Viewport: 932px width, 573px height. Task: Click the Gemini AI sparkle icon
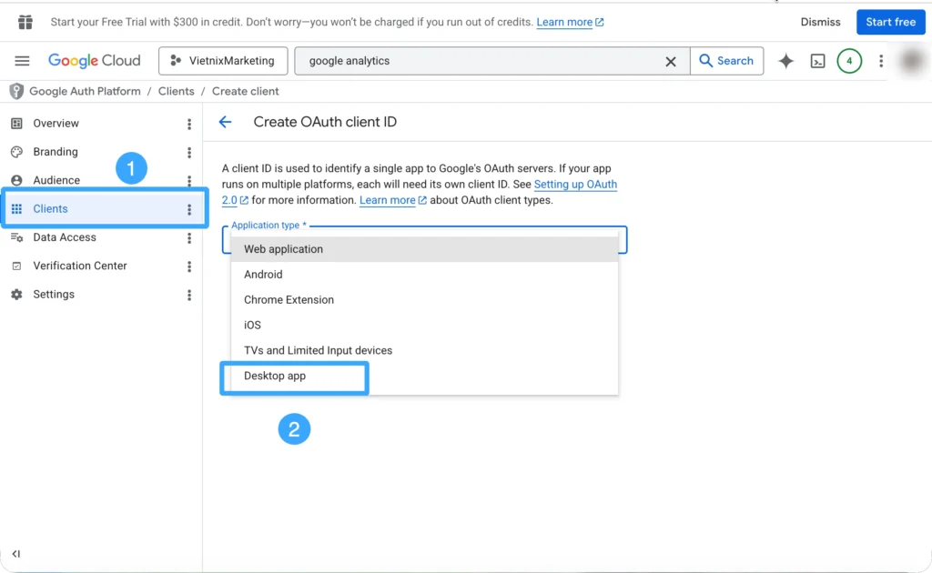tap(785, 61)
